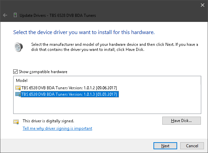The height and width of the screenshot is (153, 208).
Task: Click the 'This driver is digitally signed' text
Action: [48, 121]
